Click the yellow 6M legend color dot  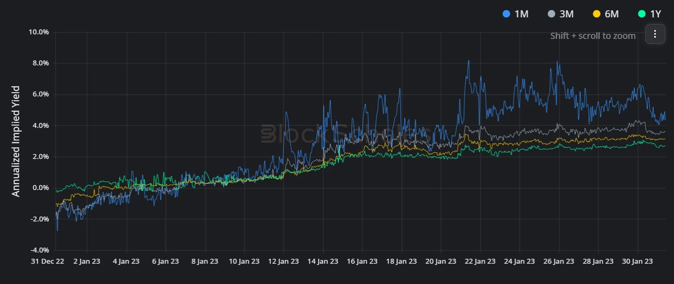point(596,14)
